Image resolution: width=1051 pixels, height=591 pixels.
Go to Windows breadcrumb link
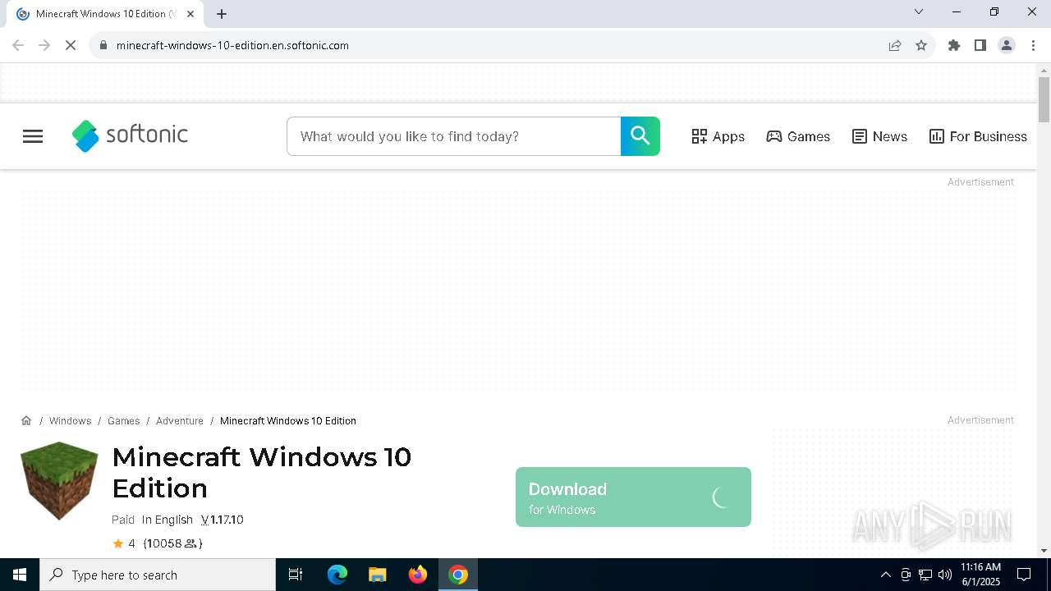(70, 421)
